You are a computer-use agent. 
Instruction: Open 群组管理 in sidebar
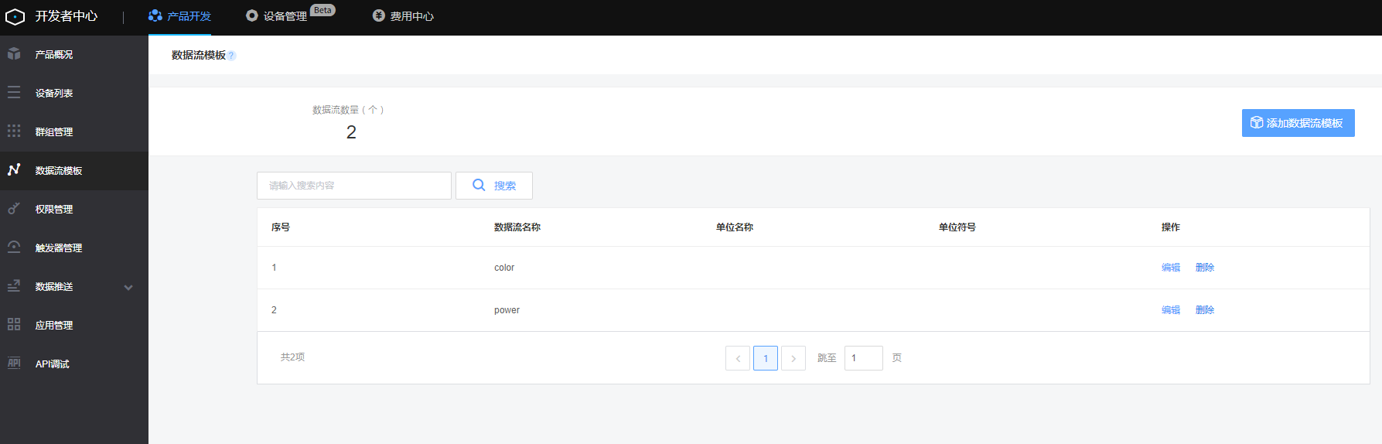pyautogui.click(x=74, y=132)
